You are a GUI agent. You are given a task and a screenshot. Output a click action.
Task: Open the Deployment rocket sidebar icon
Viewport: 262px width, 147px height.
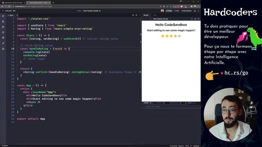point(3,43)
